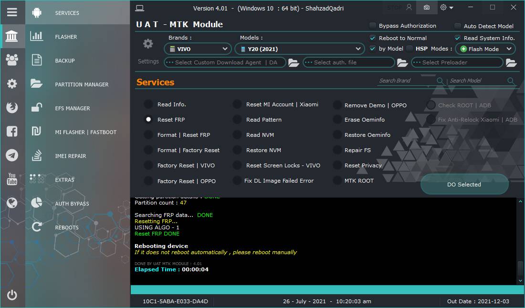The width and height of the screenshot is (525, 308).
Task: Open the Firefox browser icon
Action: point(12,107)
